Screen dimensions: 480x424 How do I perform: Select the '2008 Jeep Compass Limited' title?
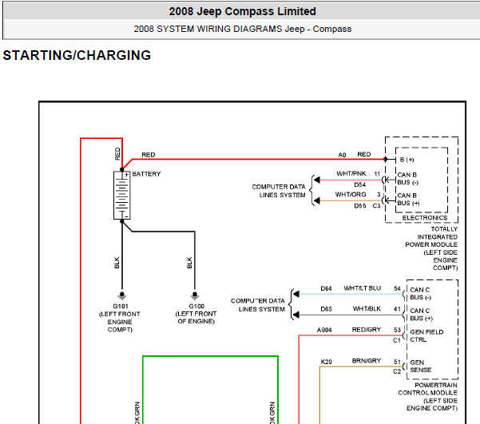(x=242, y=11)
